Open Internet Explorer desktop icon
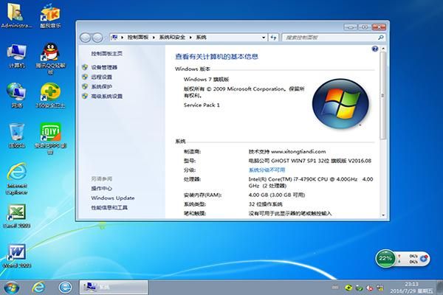The width and height of the screenshot is (443, 295). [17, 178]
